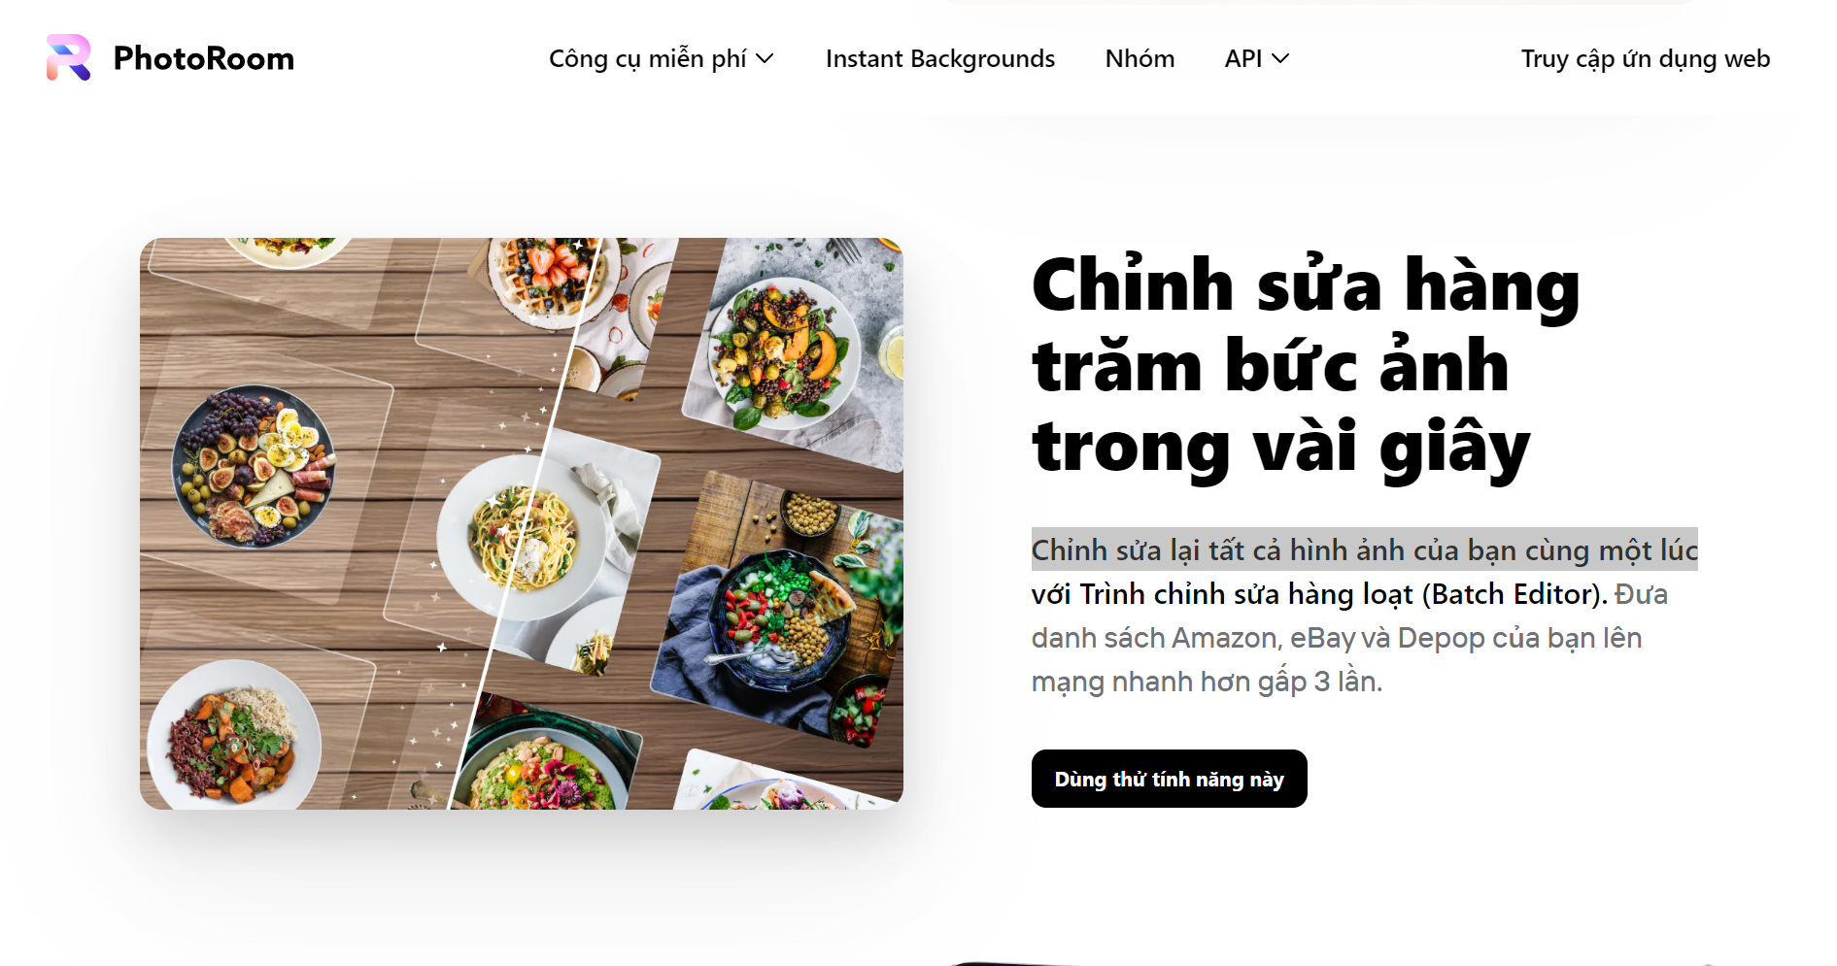
Task: Click the rice and vegetables plate cutout
Action: [233, 734]
